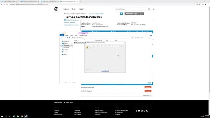Click the blue chat icon beside language selector
This screenshot has height=118, width=210.
[122, 14]
